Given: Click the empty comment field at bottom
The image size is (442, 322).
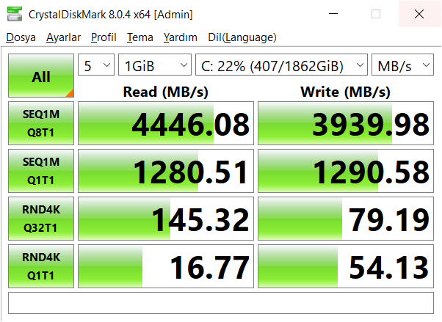Looking at the screenshot, I should (221, 303).
